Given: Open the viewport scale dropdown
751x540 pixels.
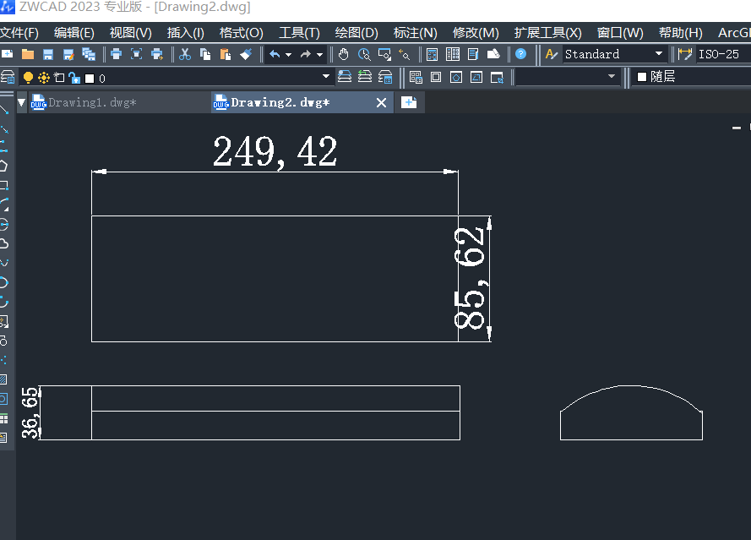Looking at the screenshot, I should pos(567,77).
